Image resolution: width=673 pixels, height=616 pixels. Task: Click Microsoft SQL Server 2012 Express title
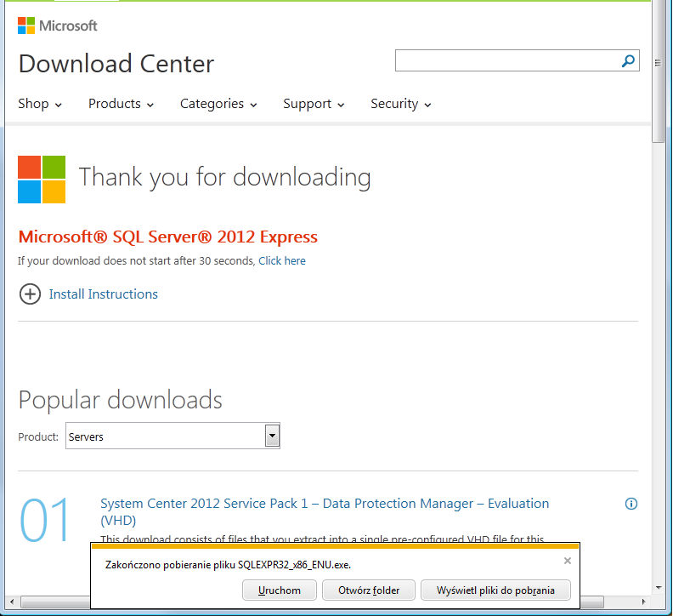click(167, 237)
